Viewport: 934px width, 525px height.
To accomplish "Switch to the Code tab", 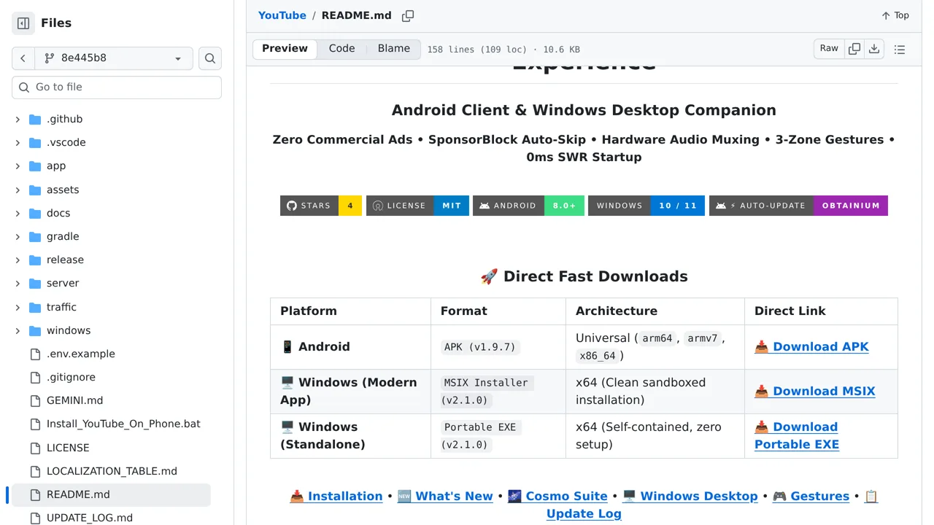I will tap(341, 49).
